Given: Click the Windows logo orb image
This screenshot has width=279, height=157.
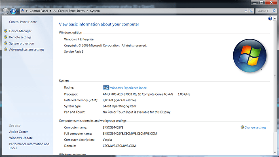Looking at the screenshot, I should (249, 56).
